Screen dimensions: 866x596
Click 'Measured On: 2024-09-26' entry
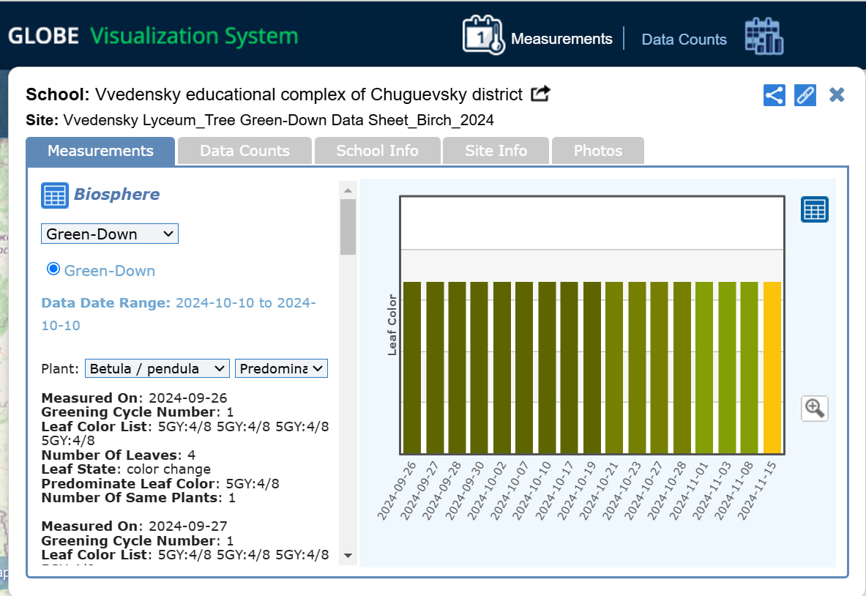[x=134, y=398]
